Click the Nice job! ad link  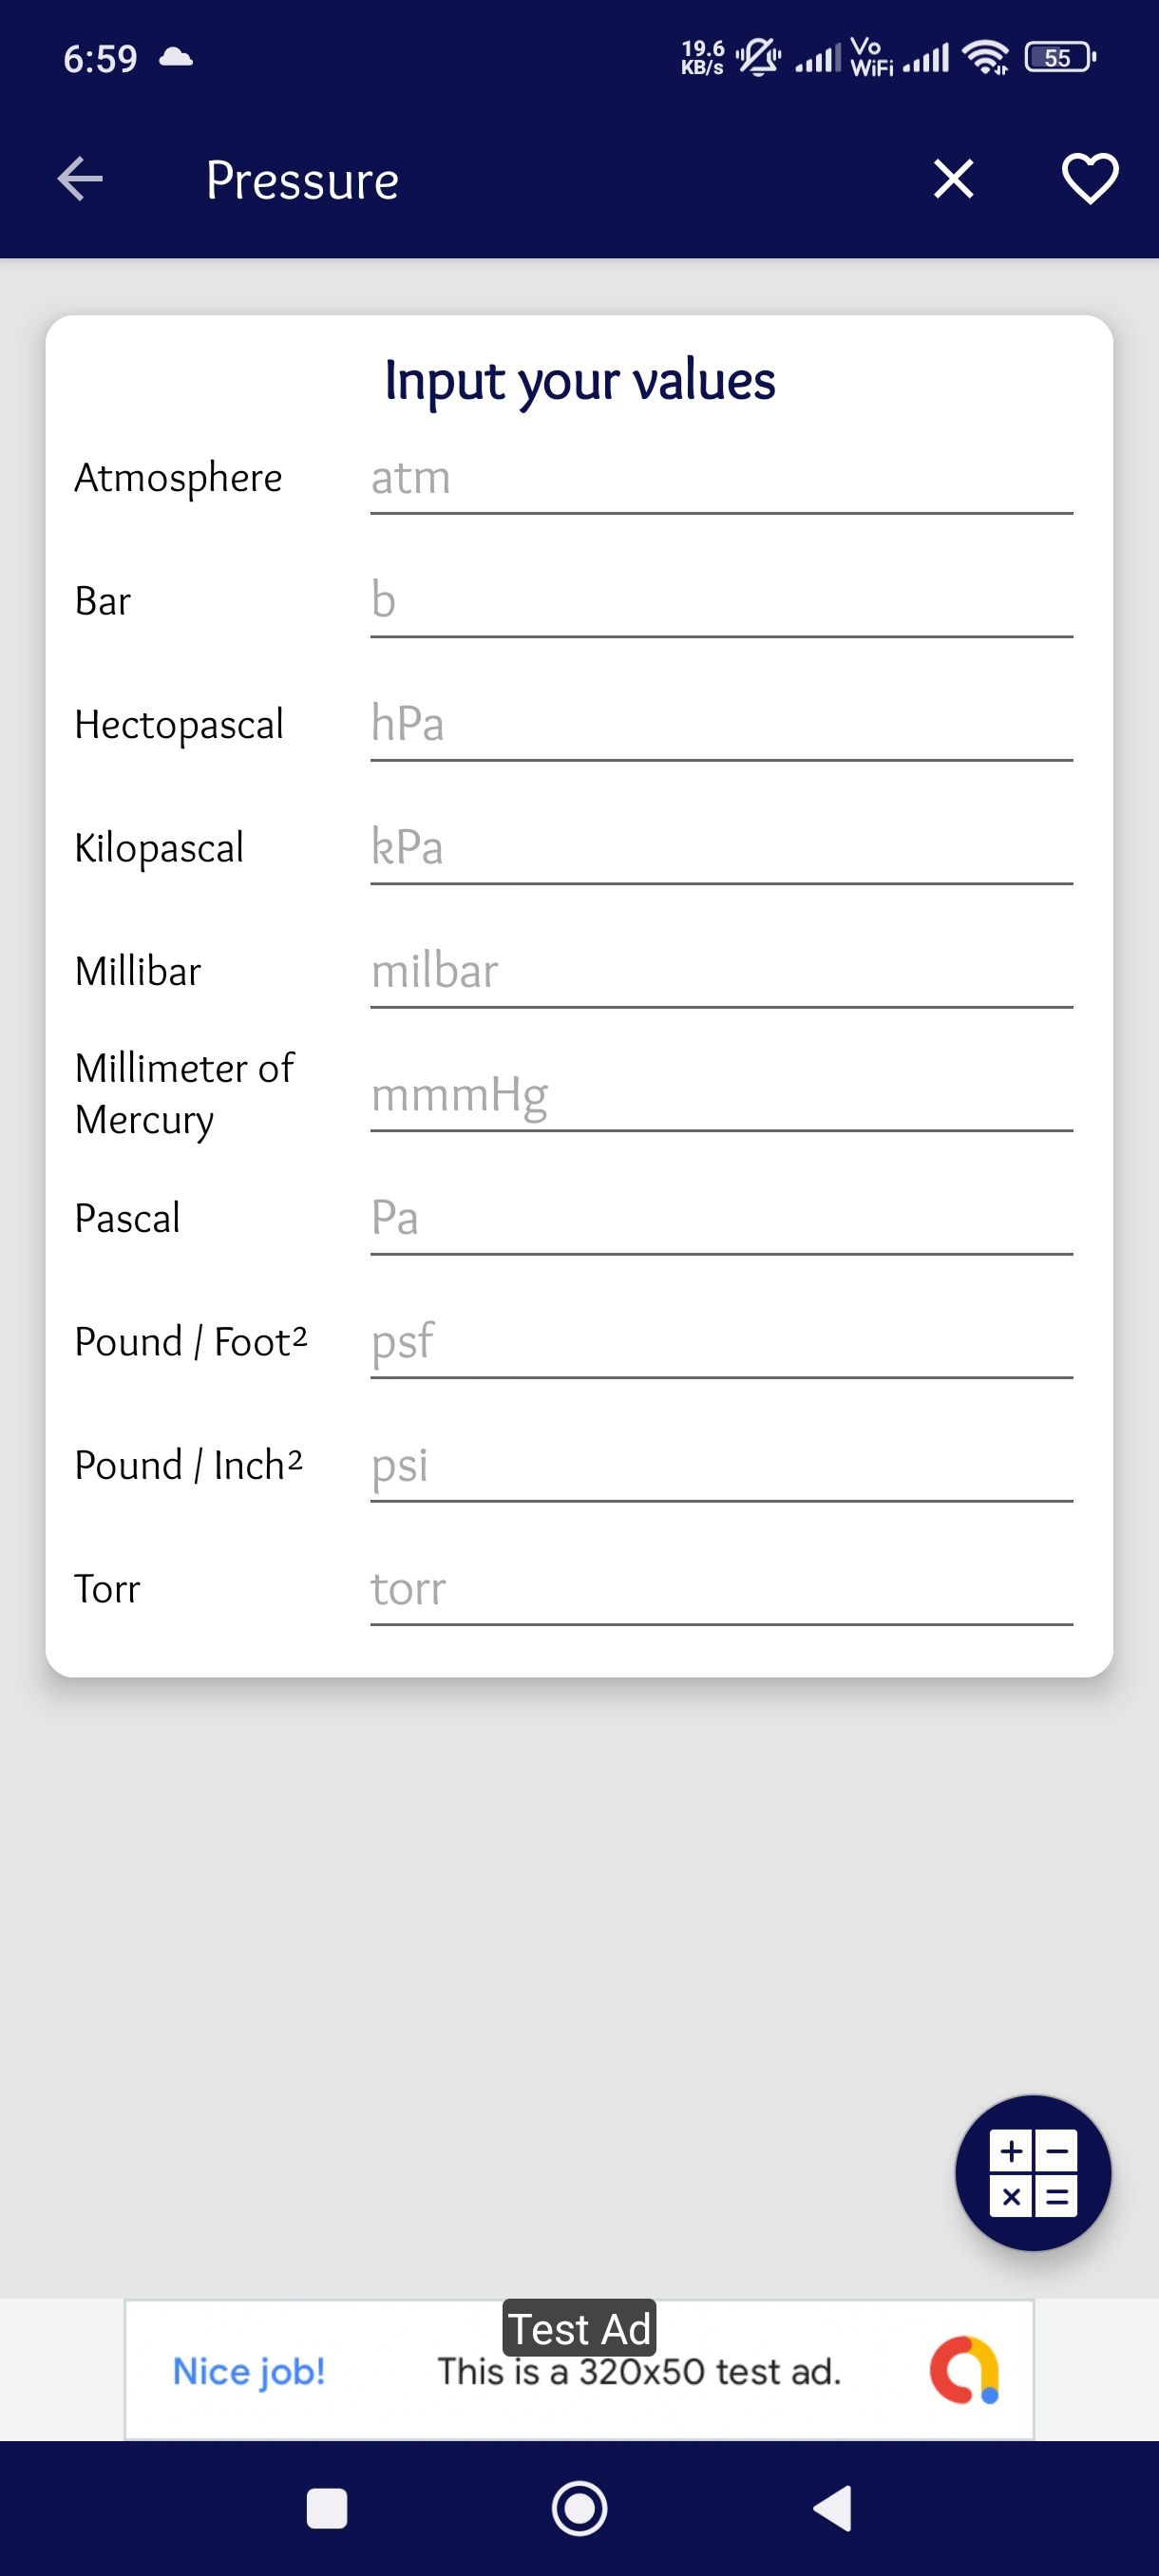point(249,2371)
